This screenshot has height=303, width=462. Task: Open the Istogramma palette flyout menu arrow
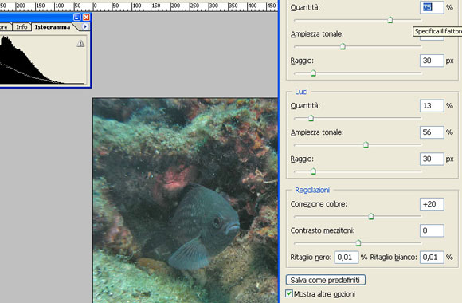[x=85, y=26]
